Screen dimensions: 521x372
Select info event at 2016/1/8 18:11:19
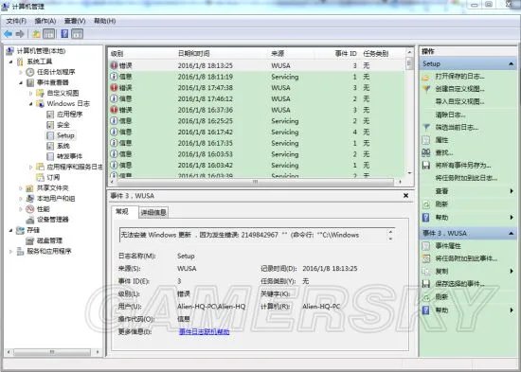[x=257, y=77]
